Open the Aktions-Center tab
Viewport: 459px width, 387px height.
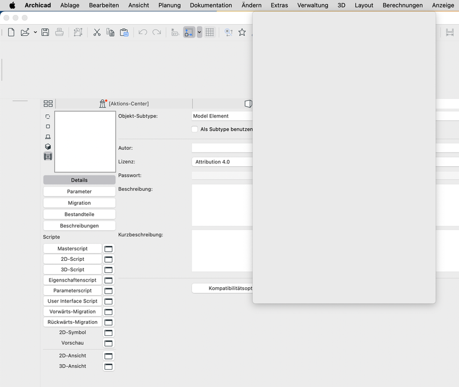pyautogui.click(x=124, y=104)
